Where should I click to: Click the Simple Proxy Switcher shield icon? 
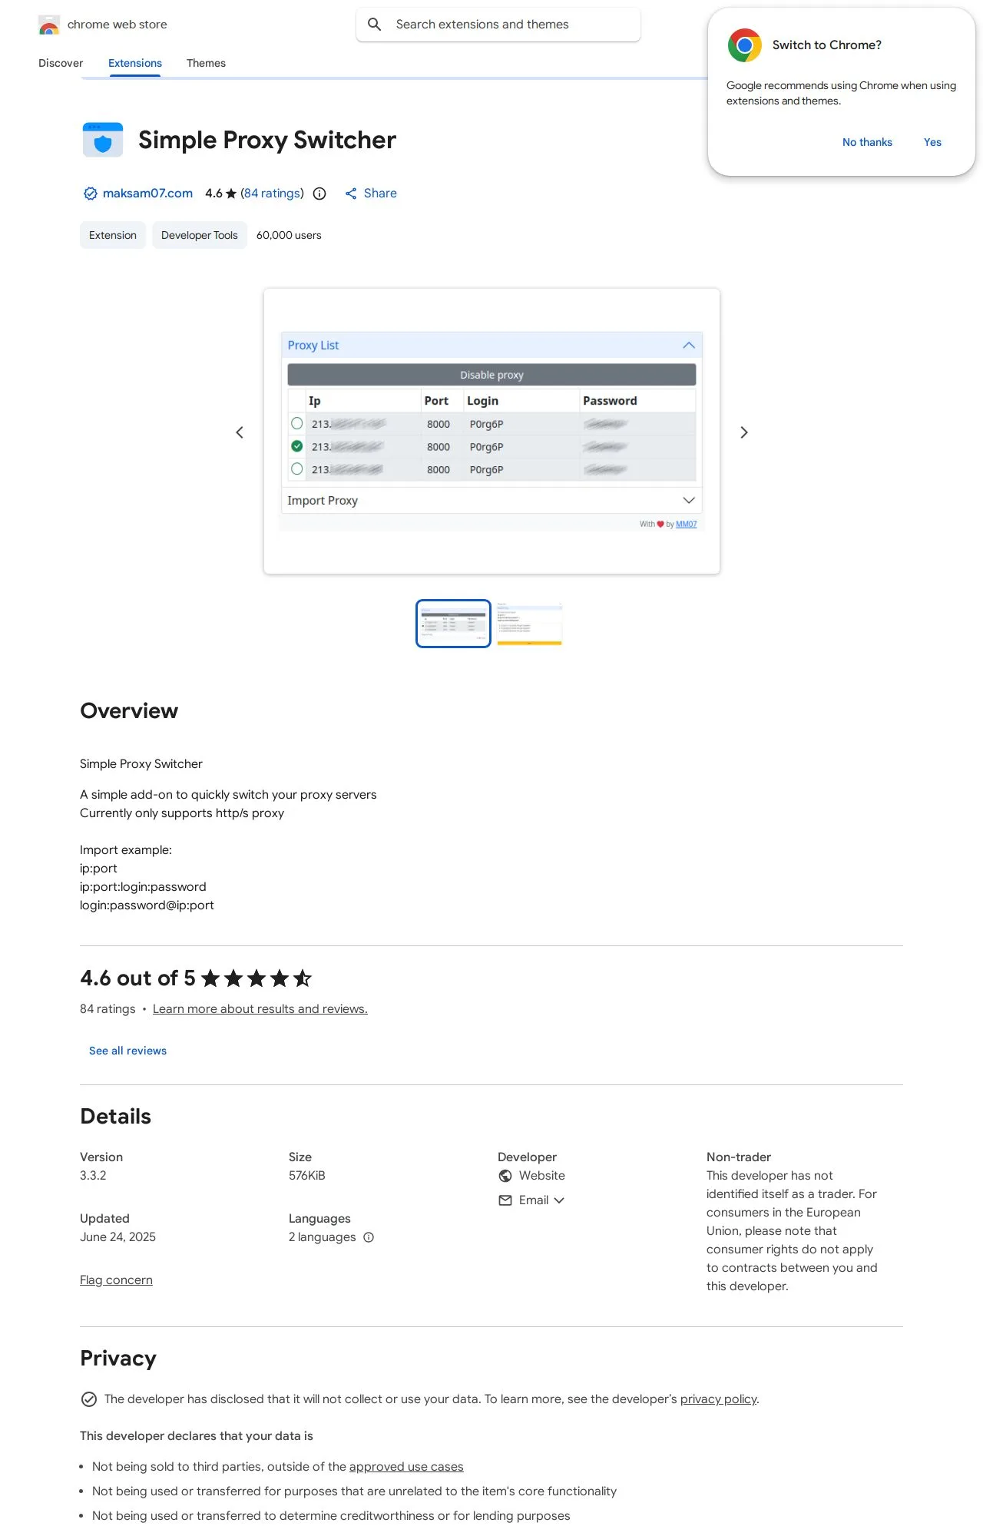[103, 140]
